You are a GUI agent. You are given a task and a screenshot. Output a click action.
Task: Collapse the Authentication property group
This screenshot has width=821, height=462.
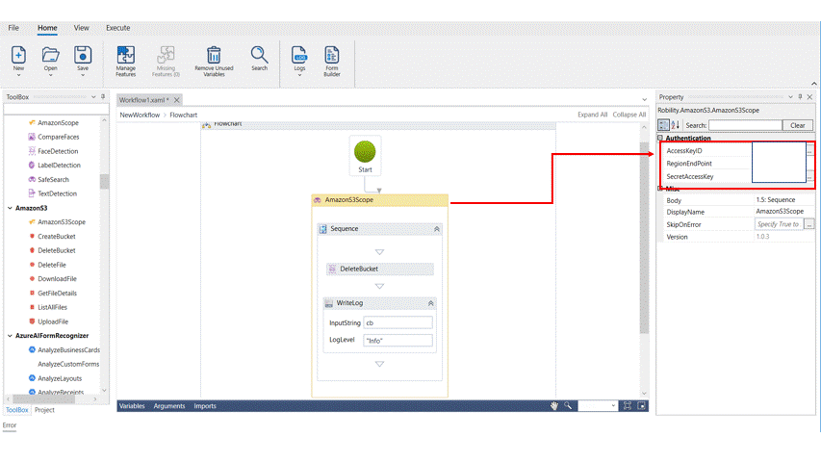coord(660,139)
